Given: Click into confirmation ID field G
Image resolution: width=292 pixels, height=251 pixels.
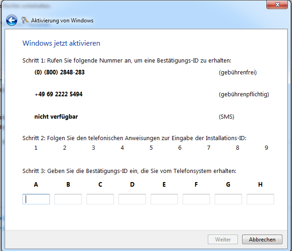Looking at the screenshot, I should pos(228,199).
